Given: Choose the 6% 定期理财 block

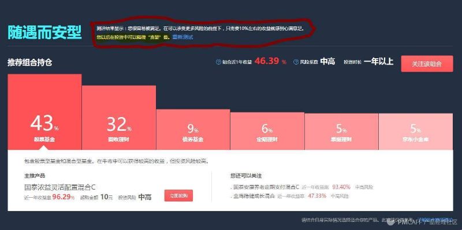Looking at the screenshot, I should point(267,131).
